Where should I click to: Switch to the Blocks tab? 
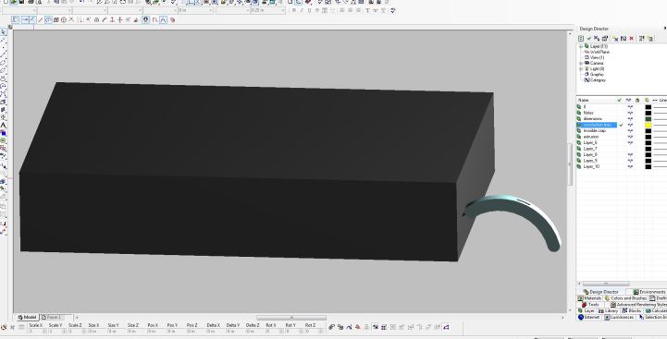click(631, 311)
